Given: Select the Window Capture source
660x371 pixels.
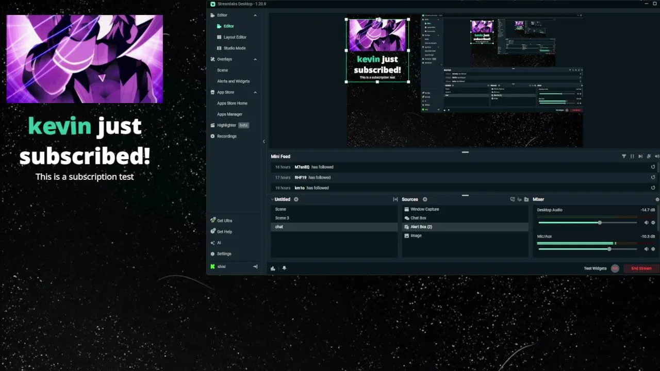Looking at the screenshot, I should coord(465,209).
